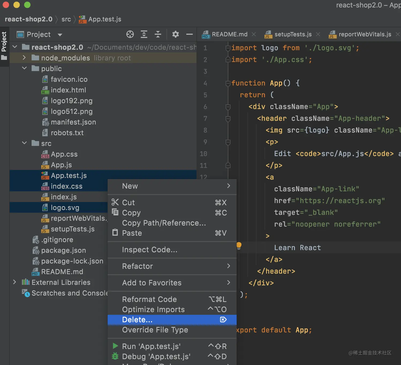The width and height of the screenshot is (401, 365).
Task: Click the scissors Cut icon in context menu
Action: pos(115,202)
